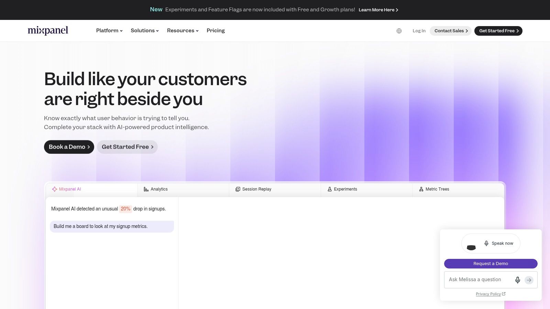Click the 'Build like your customers' headline

pyautogui.click(x=145, y=89)
